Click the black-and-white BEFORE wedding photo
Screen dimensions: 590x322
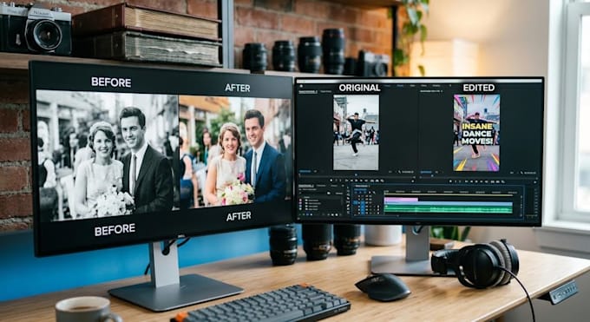[108, 154]
